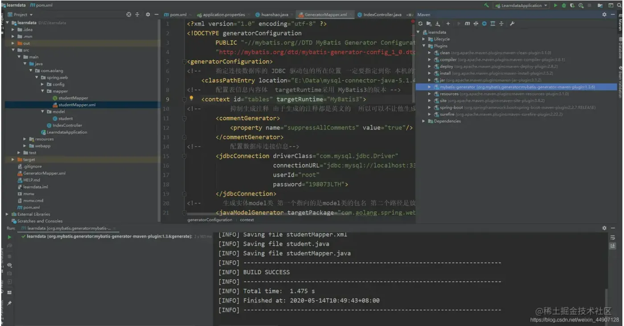Select the GeneratorMapper.xml editor tab

(325, 15)
